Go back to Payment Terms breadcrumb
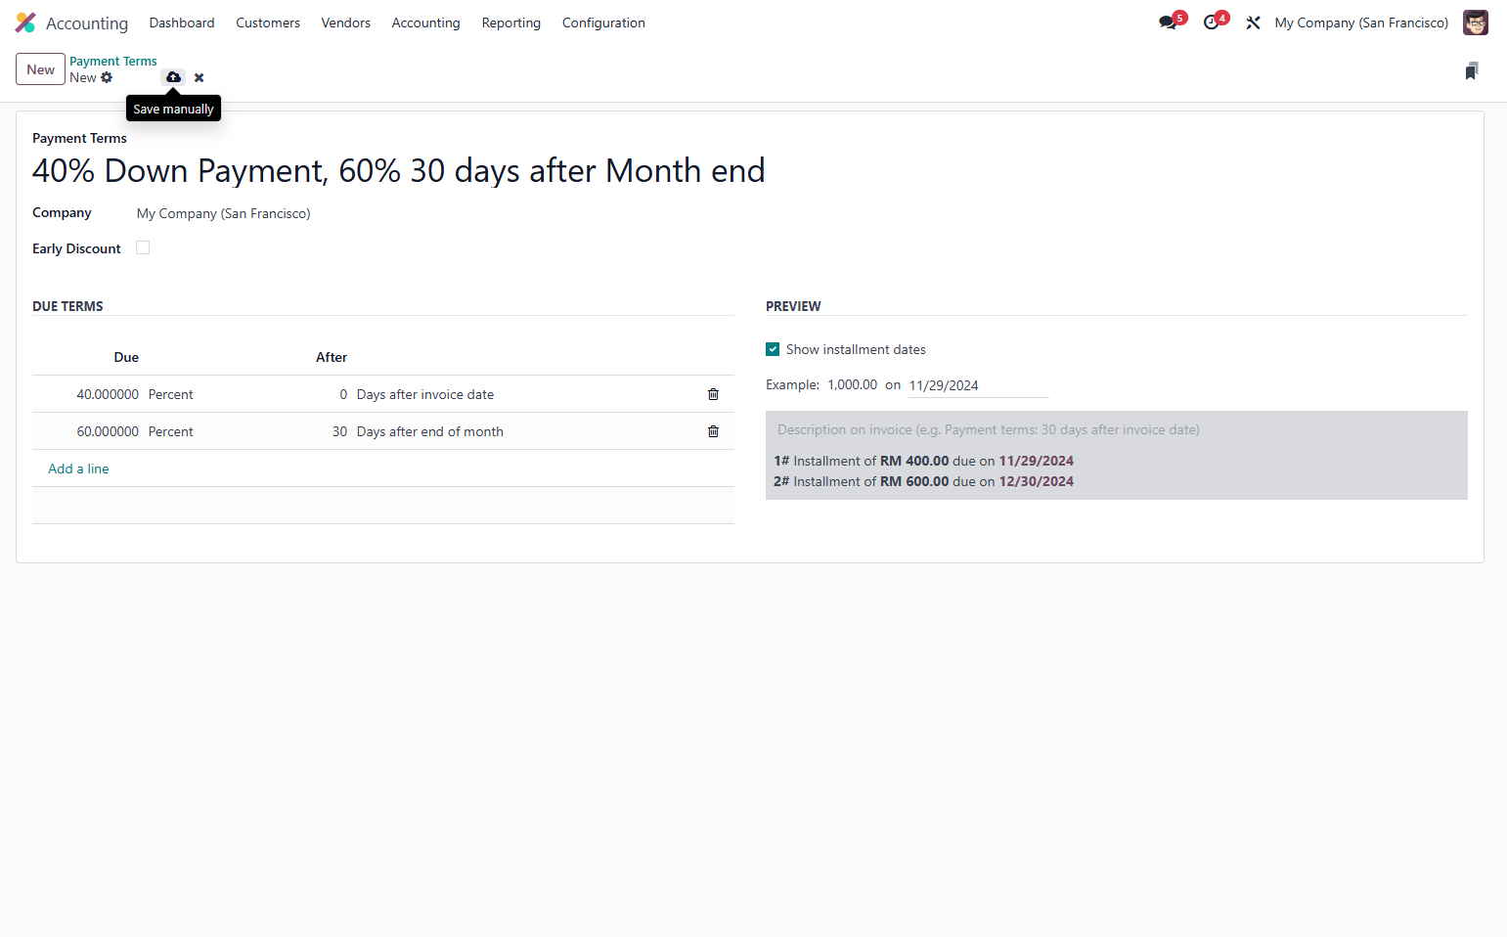The image size is (1507, 937). tap(113, 61)
